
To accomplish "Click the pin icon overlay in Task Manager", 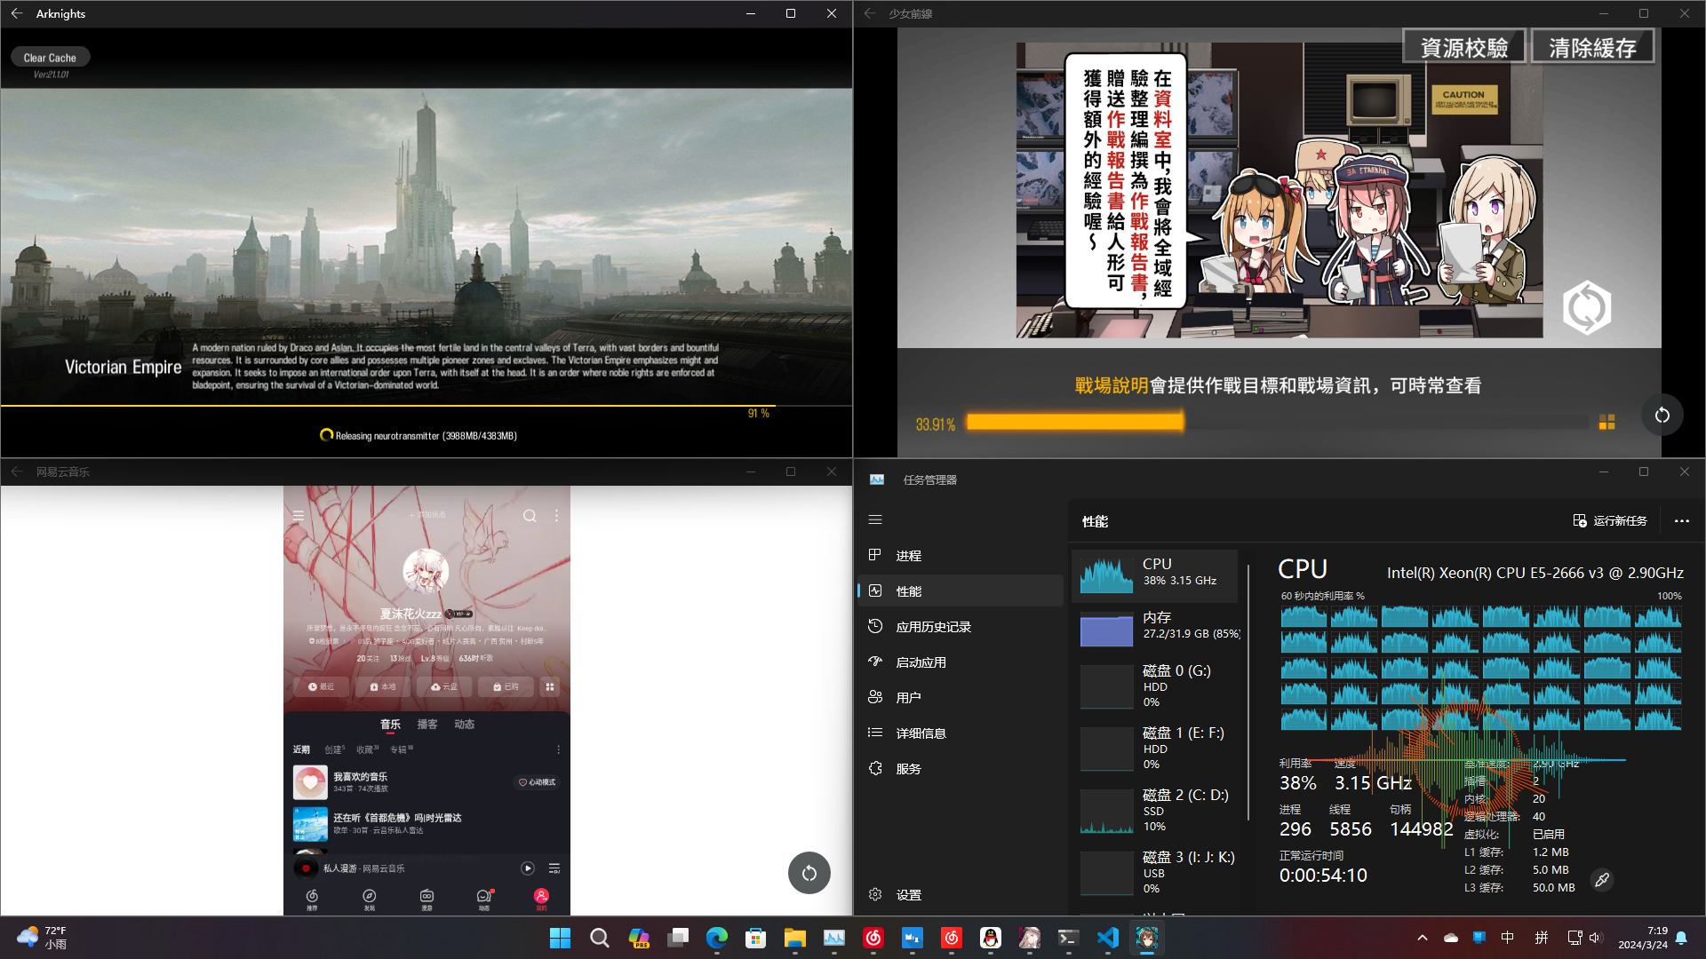I will coord(1602,880).
